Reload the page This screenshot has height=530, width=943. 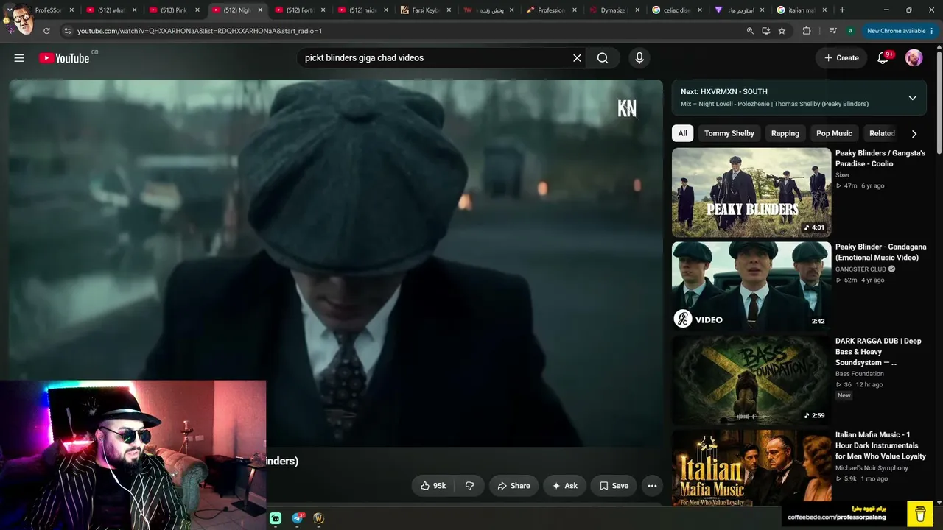[46, 31]
